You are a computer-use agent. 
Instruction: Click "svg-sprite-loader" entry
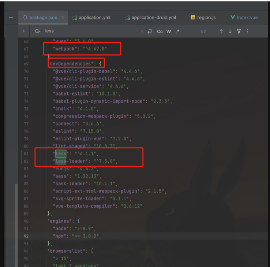(x=79, y=199)
